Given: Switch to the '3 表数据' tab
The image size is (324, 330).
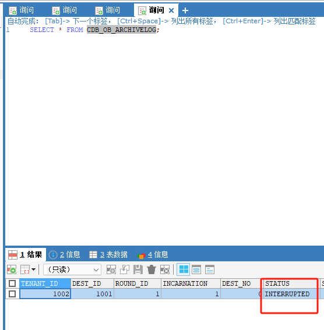Looking at the screenshot, I should [108, 255].
